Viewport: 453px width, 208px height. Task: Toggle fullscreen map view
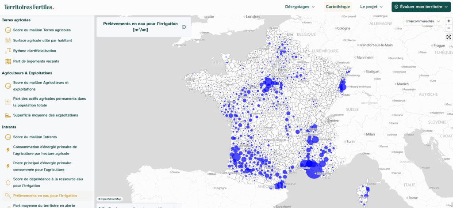coord(449,37)
